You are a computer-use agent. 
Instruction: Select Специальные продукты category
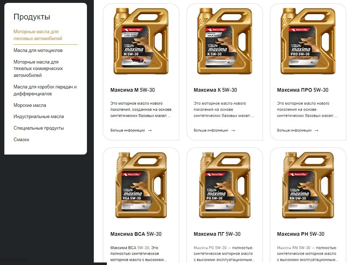pos(39,128)
